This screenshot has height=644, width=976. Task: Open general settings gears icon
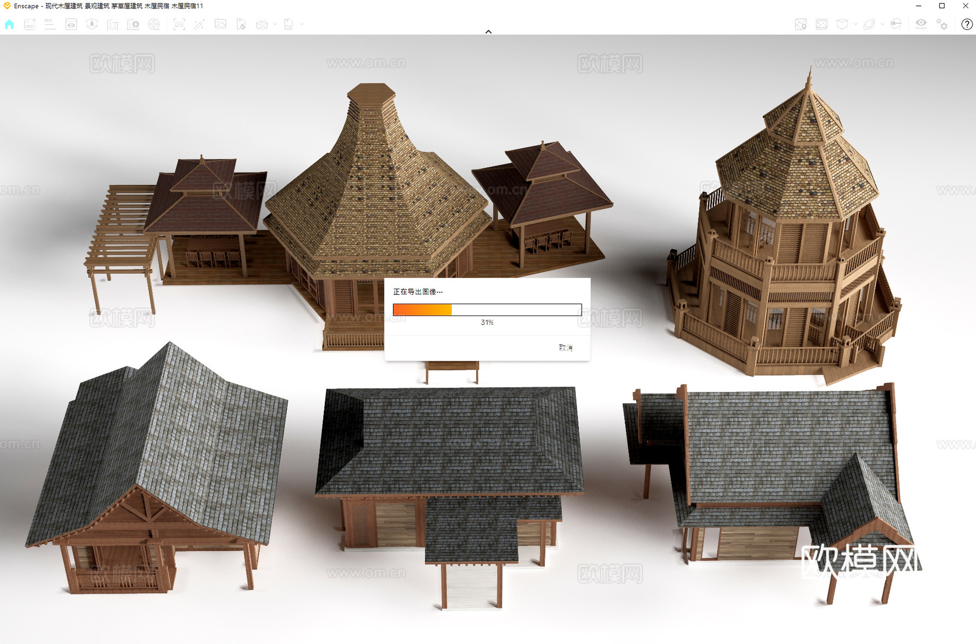point(942,24)
